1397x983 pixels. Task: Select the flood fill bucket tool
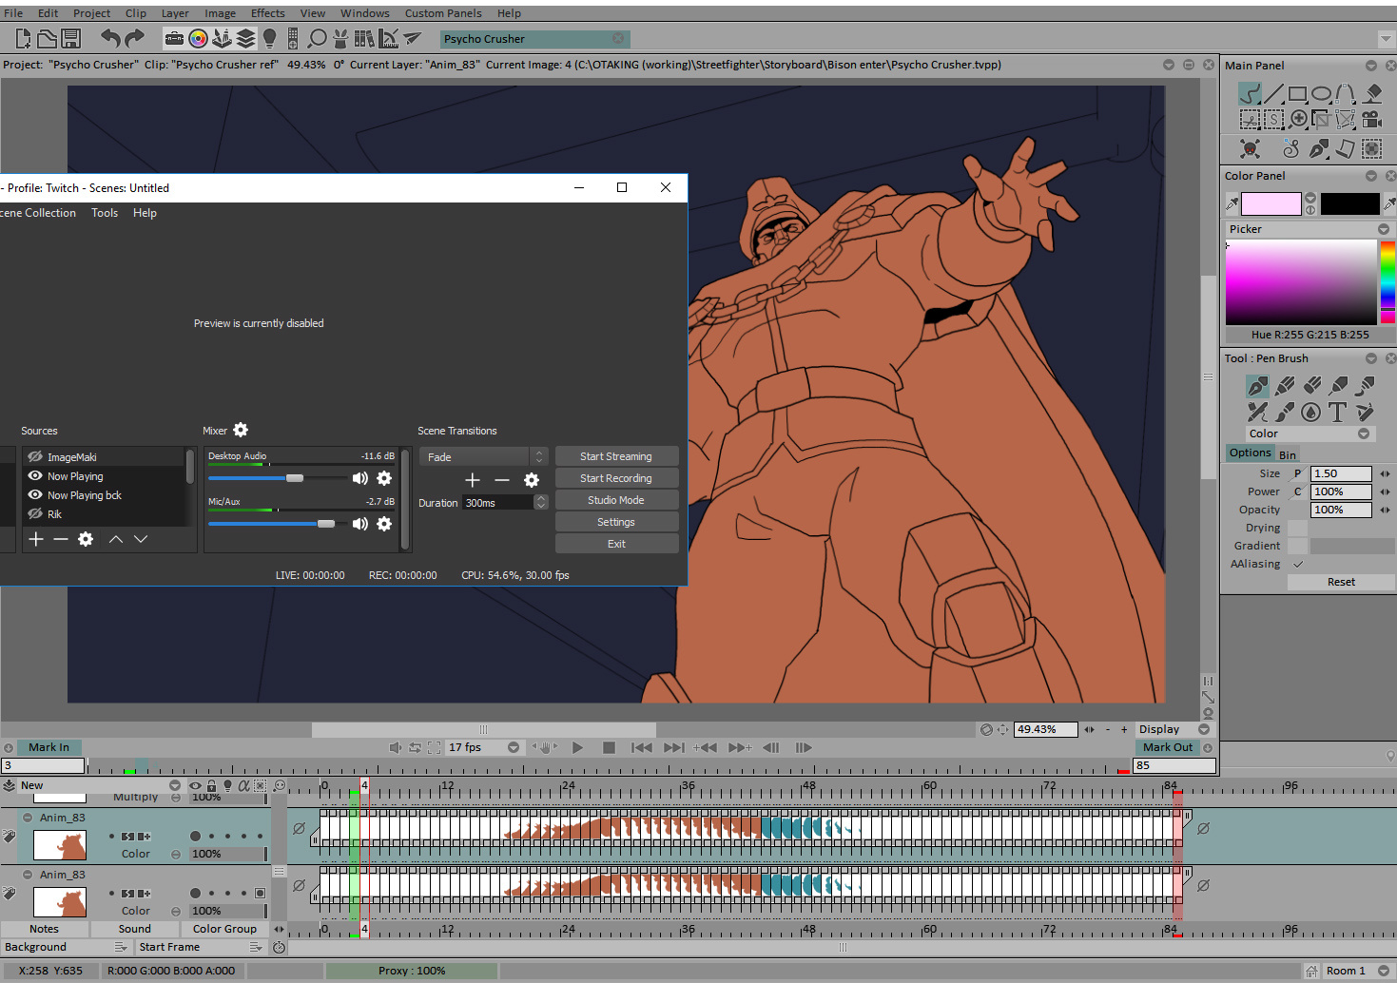click(1372, 93)
